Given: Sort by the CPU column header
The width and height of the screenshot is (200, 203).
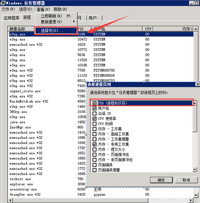Looking at the screenshot, I should 148,29.
